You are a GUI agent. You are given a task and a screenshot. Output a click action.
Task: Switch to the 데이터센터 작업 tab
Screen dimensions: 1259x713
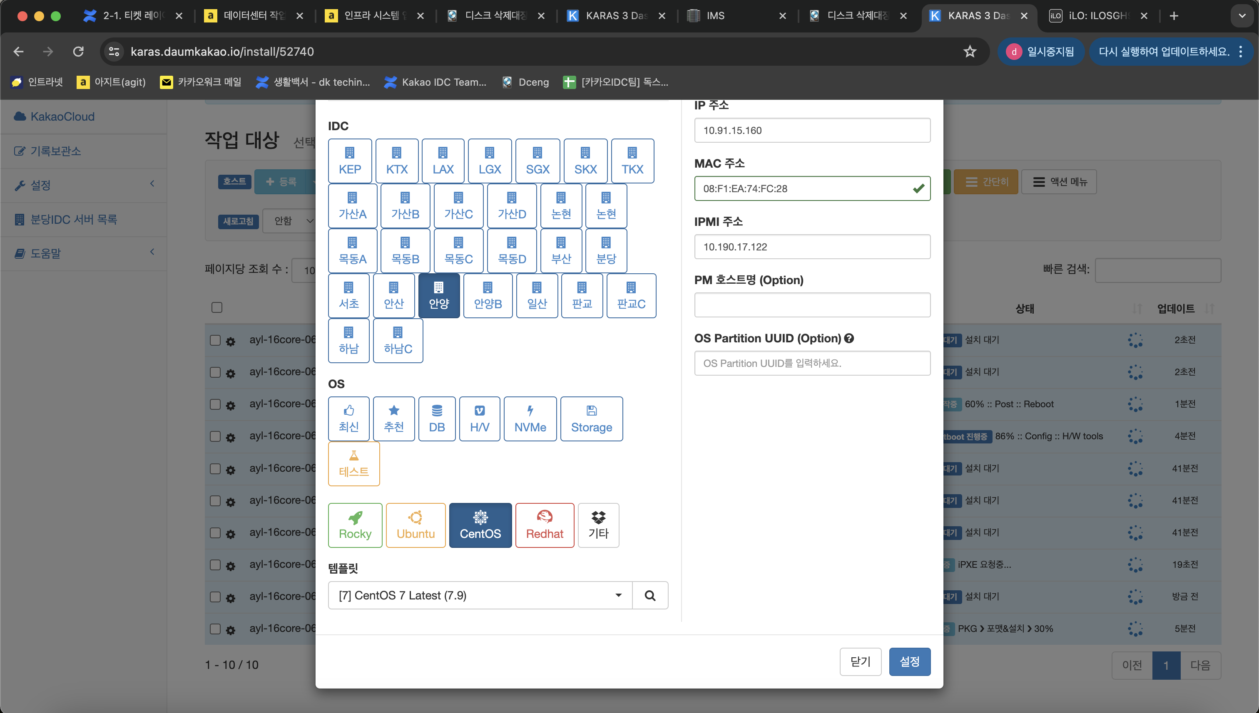[x=254, y=16]
